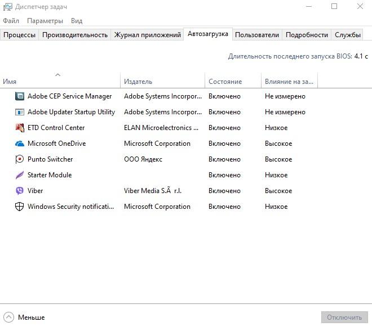This screenshot has height=331, width=372.
Task: Click Microsoft Corporation in the OneDrive row
Action: pyautogui.click(x=157, y=144)
